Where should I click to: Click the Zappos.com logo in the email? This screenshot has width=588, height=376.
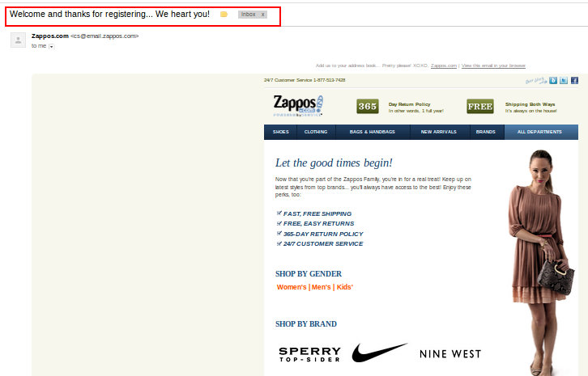pyautogui.click(x=298, y=106)
